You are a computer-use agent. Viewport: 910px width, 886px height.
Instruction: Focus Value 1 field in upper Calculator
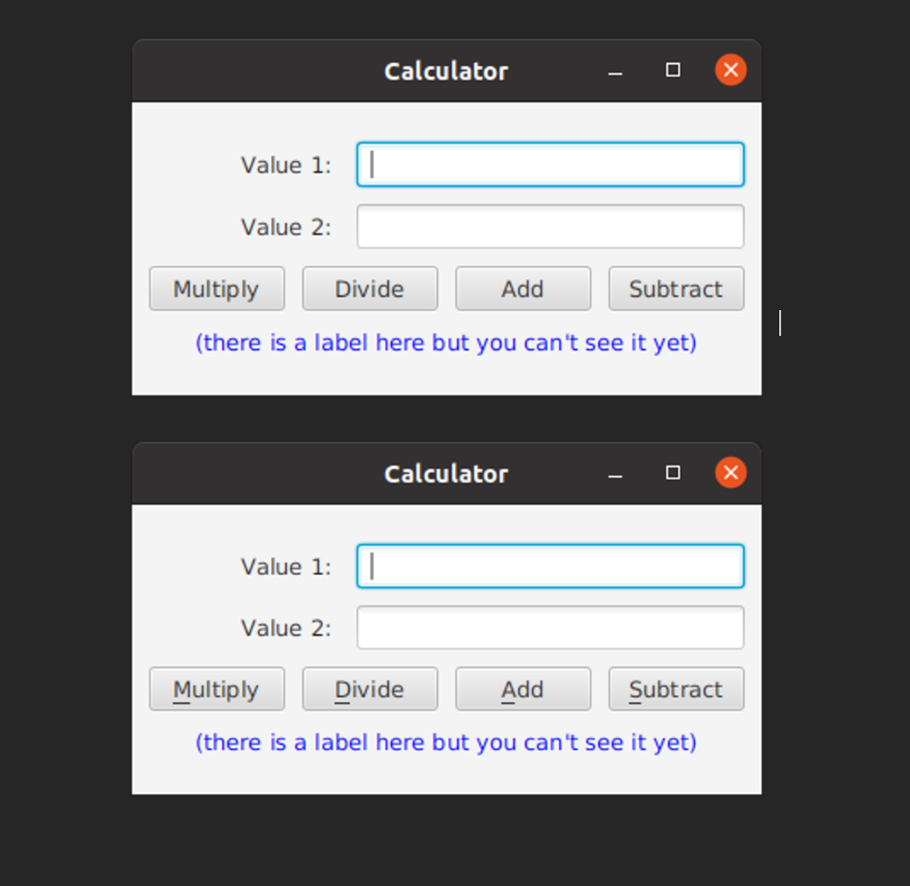tap(550, 164)
